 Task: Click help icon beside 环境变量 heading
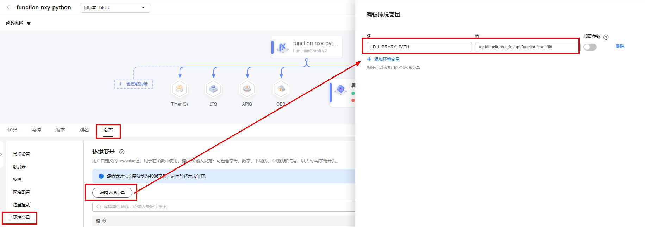click(x=122, y=152)
